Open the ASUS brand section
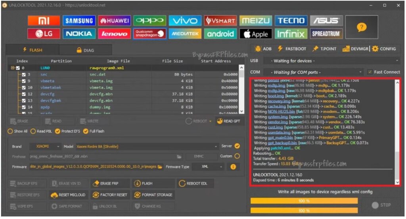This screenshot has height=219, width=406. point(326,21)
